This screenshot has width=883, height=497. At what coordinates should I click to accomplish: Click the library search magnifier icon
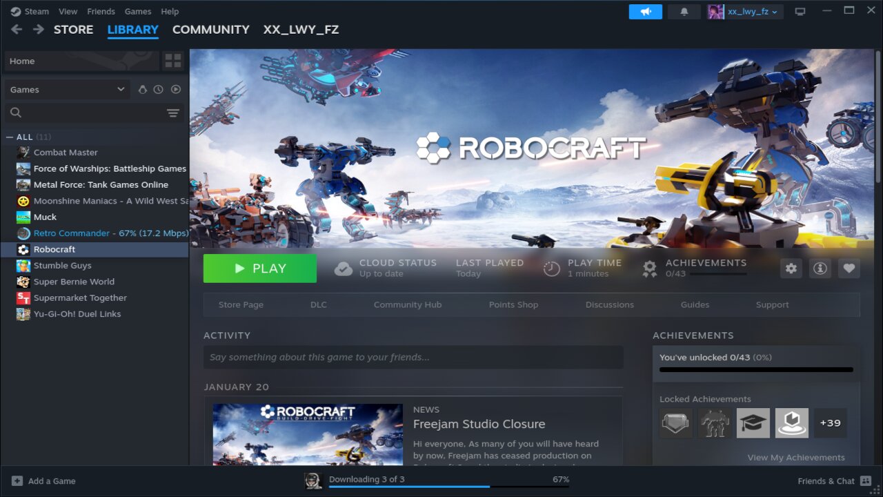point(16,113)
